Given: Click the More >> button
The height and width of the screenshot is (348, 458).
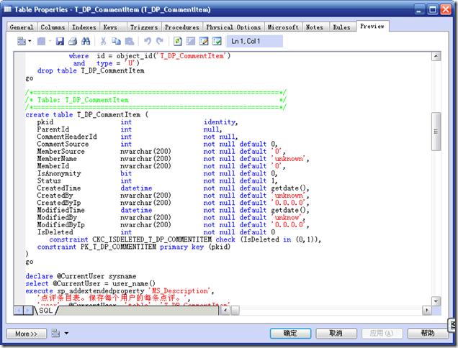Looking at the screenshot, I should pos(27,334).
